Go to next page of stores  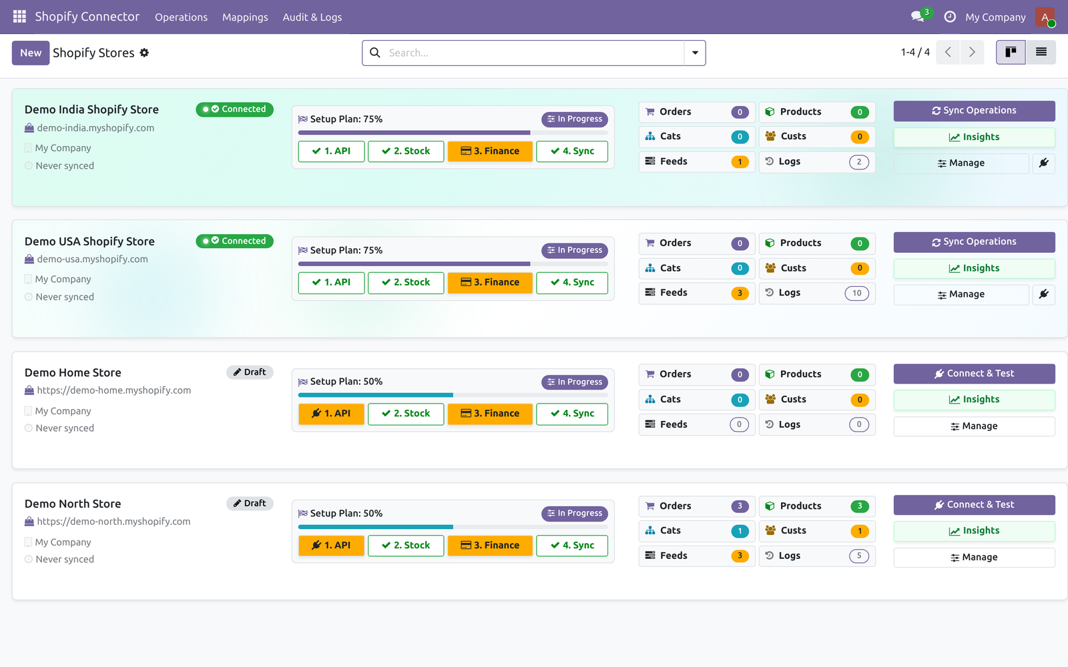(x=972, y=52)
